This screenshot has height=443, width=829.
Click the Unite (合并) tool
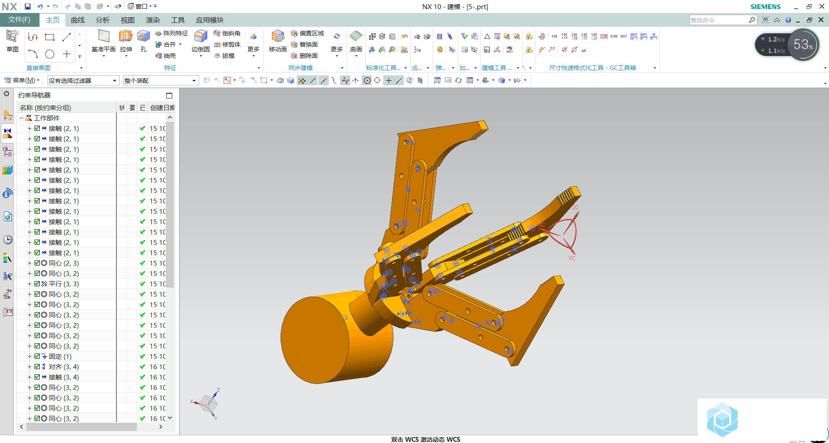point(166,44)
